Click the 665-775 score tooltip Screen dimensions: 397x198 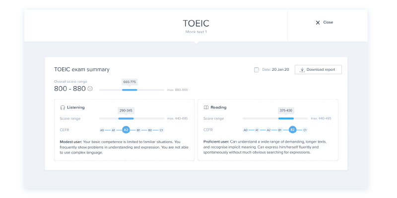(130, 82)
